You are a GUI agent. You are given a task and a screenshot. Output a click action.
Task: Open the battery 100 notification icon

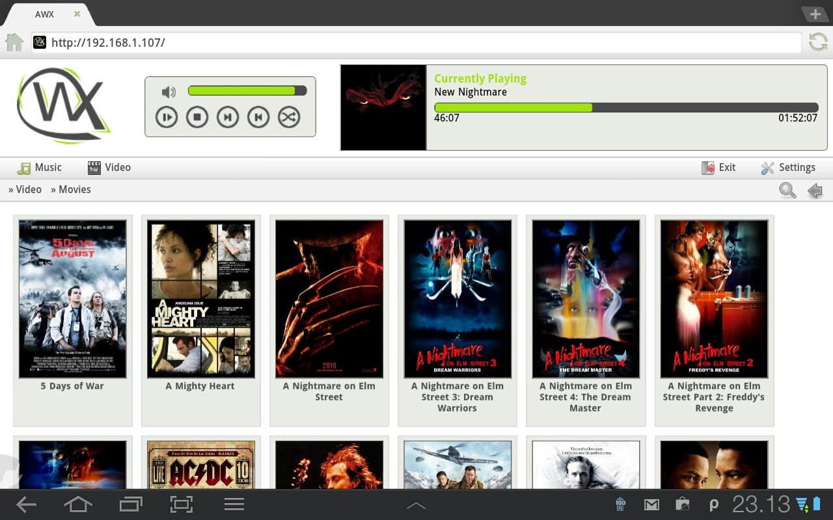620,504
